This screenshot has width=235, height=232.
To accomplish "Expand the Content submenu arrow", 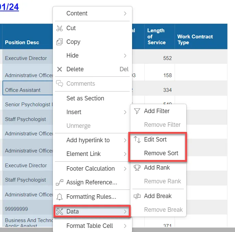I will (125, 13).
